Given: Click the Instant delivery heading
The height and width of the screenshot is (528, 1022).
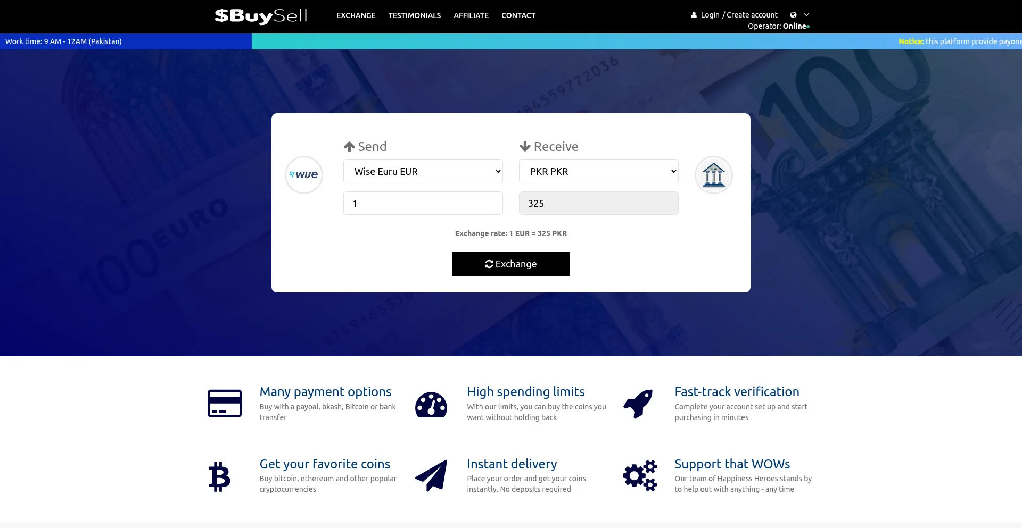Looking at the screenshot, I should tap(512, 464).
